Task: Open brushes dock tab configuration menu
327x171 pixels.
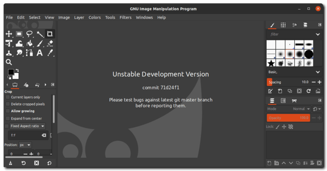Action: [x=320, y=25]
